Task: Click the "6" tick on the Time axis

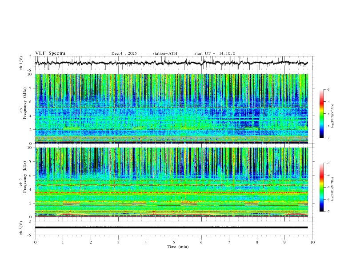Action: (201, 242)
